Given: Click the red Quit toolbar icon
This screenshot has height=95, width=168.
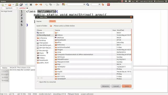Looking at the screenshot, I should click(108, 4).
